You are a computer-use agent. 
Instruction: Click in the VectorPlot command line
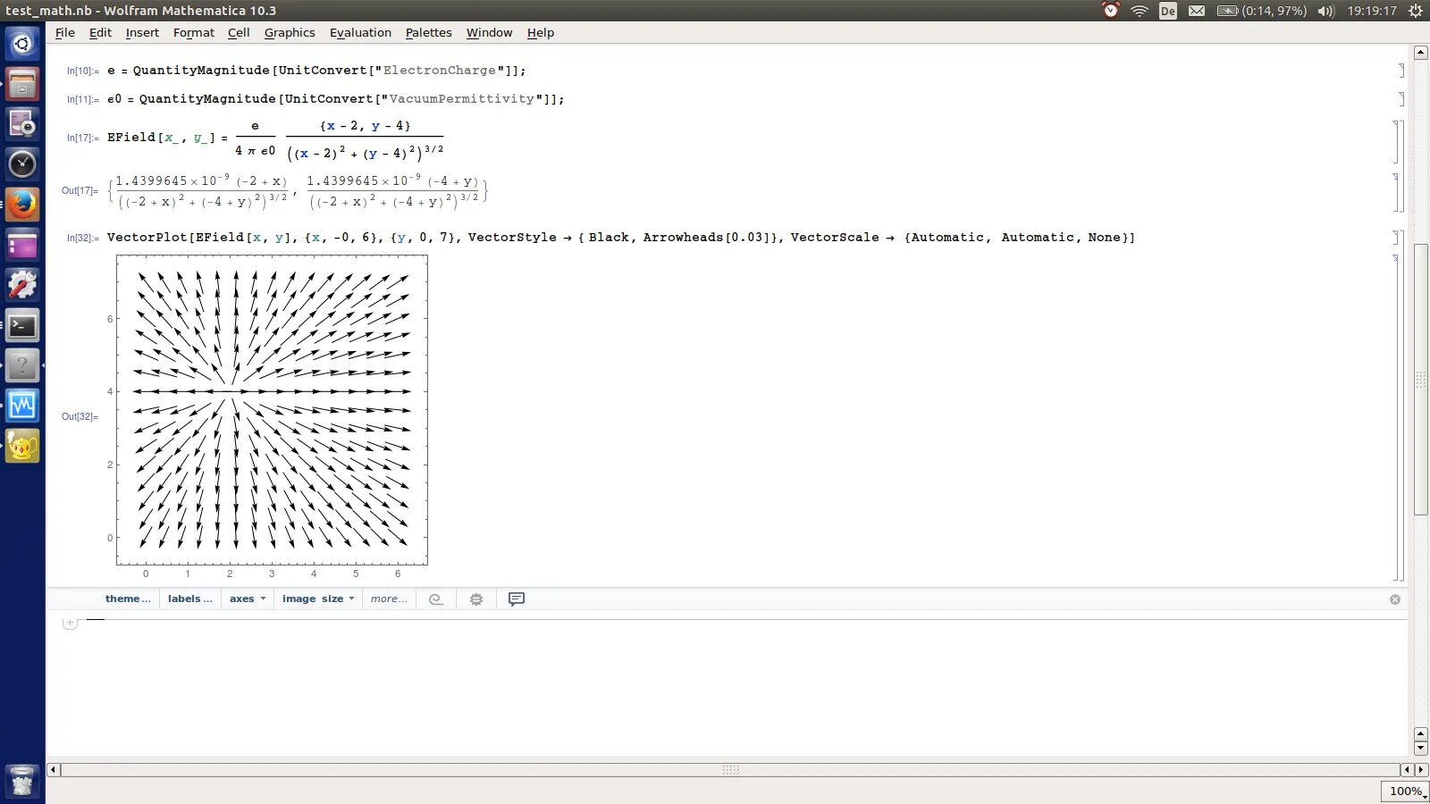point(621,238)
